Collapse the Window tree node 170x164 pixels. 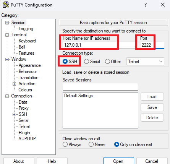(x=7, y=59)
